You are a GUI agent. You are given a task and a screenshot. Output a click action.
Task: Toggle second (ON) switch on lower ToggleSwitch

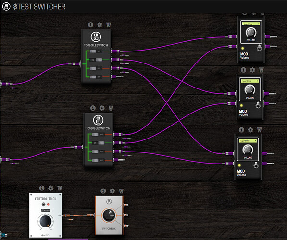tap(98, 143)
